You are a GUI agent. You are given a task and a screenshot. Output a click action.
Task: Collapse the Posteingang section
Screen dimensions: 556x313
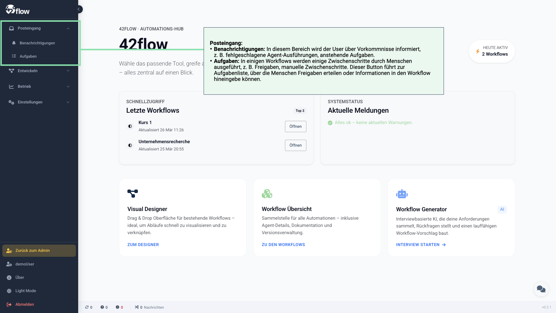pyautogui.click(x=68, y=28)
